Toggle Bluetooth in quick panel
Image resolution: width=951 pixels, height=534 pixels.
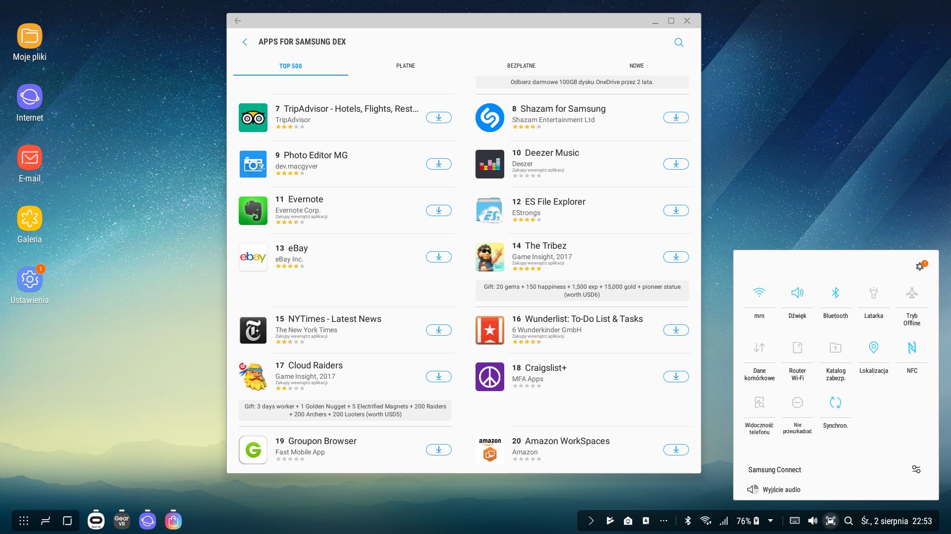tap(836, 293)
